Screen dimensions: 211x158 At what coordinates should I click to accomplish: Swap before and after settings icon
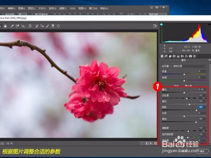click(x=146, y=143)
